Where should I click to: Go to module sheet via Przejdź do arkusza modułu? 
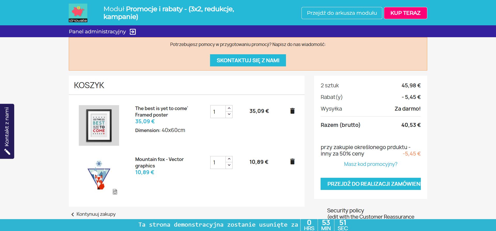[342, 13]
